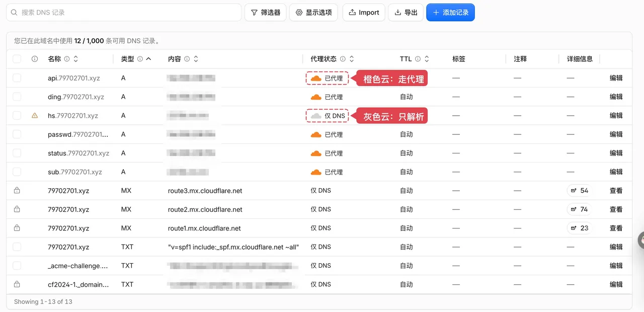Check the sub.79702701.xyz row checkbox

coord(17,172)
